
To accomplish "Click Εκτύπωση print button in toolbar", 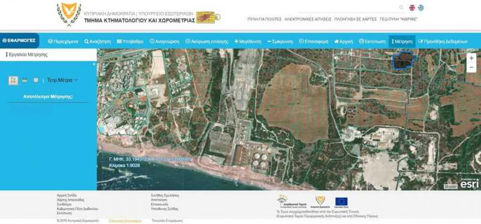I will (x=372, y=41).
